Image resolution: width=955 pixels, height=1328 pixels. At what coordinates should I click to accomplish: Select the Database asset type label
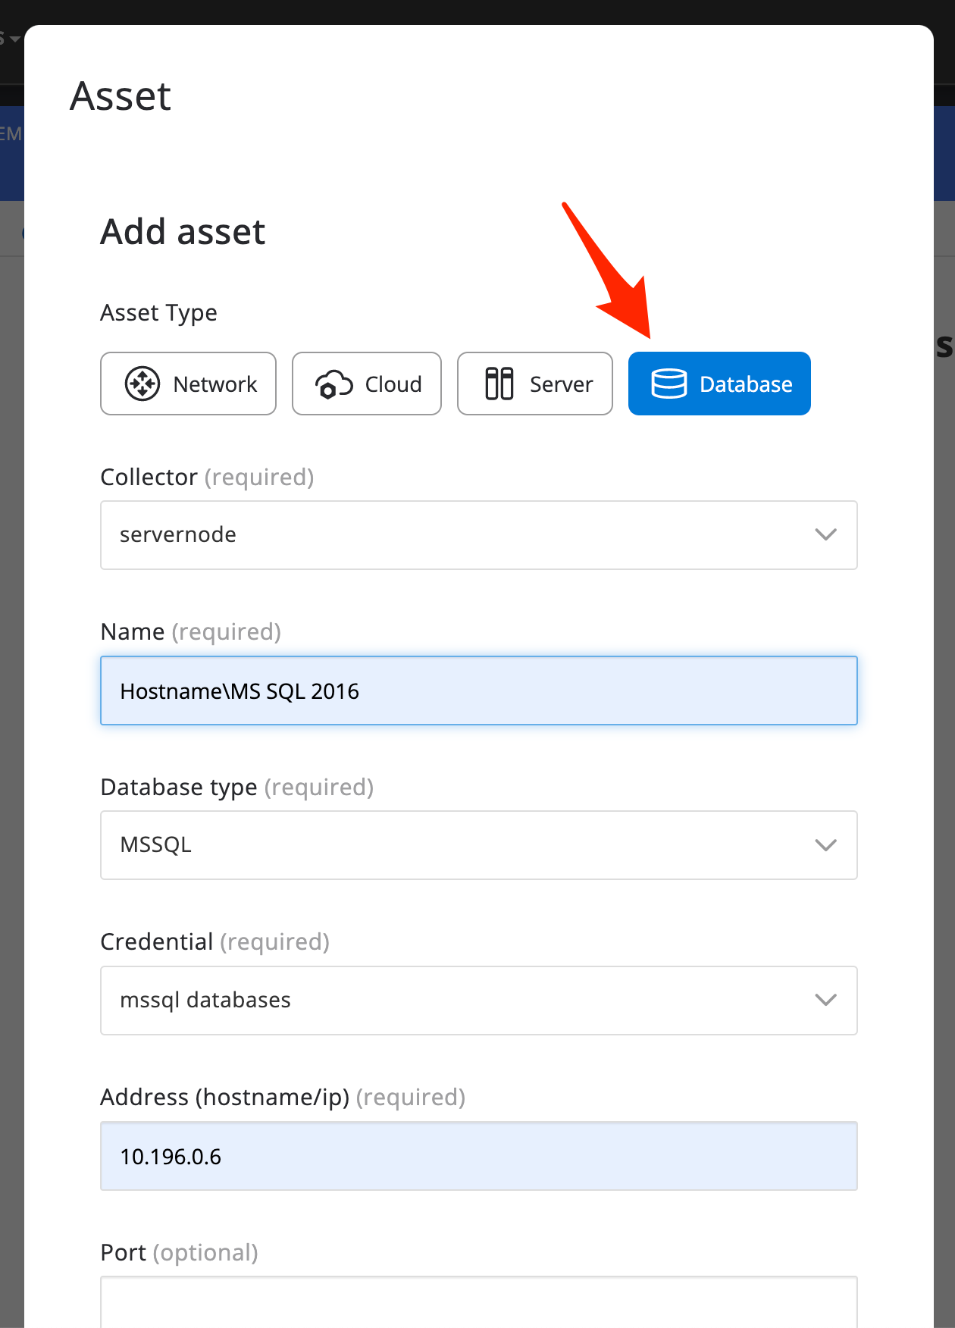coord(746,384)
